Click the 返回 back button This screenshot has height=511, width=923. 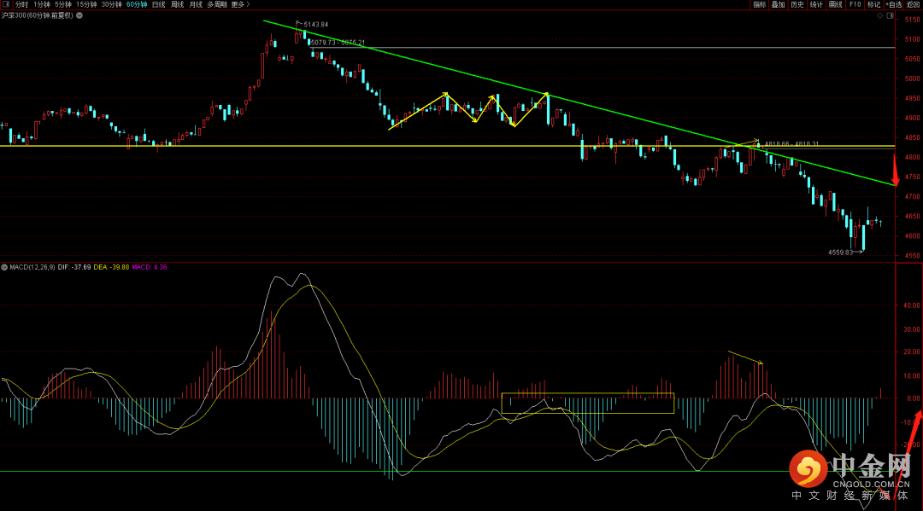913,4
